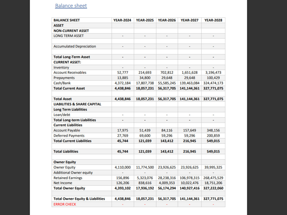Click the Accumulated Depreciation row label

pos(75,46)
